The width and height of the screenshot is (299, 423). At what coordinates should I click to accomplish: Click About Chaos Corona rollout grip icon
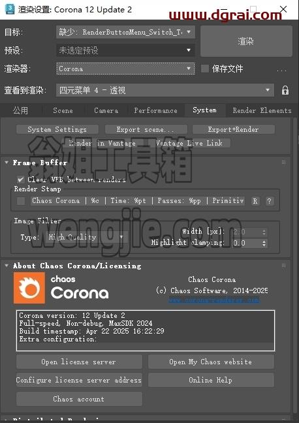point(283,266)
